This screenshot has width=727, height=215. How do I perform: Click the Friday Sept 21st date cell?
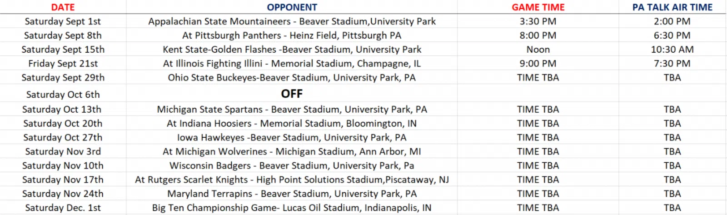[63, 64]
